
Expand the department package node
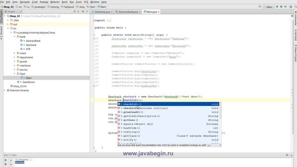pyautogui.click(x=14, y=58)
